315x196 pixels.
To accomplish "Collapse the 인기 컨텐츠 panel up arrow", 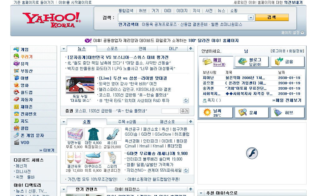I will coord(191,189).
